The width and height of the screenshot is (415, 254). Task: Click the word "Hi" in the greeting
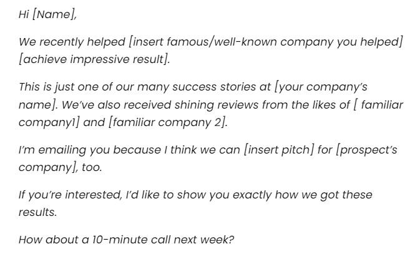[24, 14]
